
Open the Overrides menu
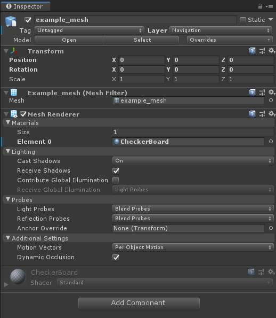tap(230, 40)
